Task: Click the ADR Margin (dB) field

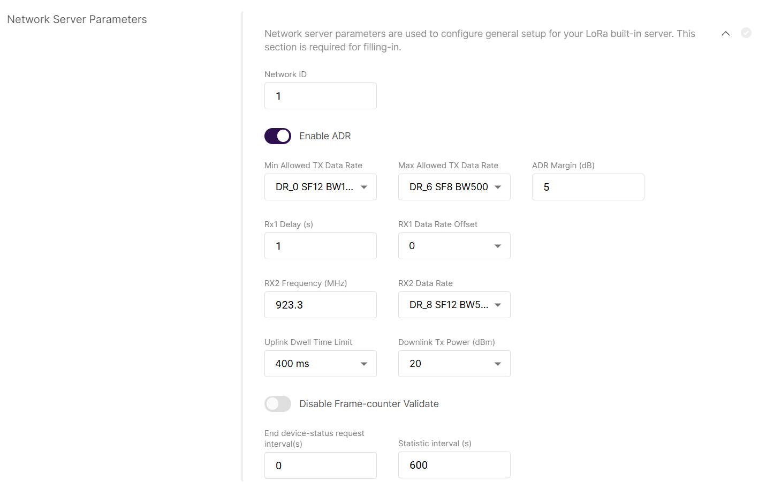Action: tap(588, 187)
